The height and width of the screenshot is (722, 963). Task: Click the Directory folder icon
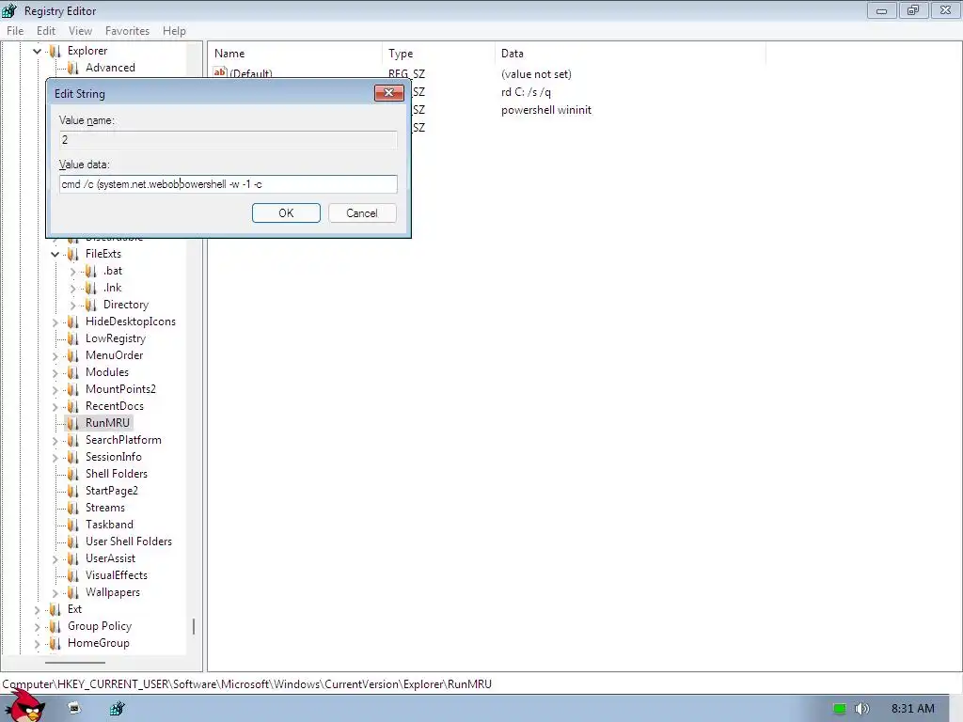pos(90,305)
